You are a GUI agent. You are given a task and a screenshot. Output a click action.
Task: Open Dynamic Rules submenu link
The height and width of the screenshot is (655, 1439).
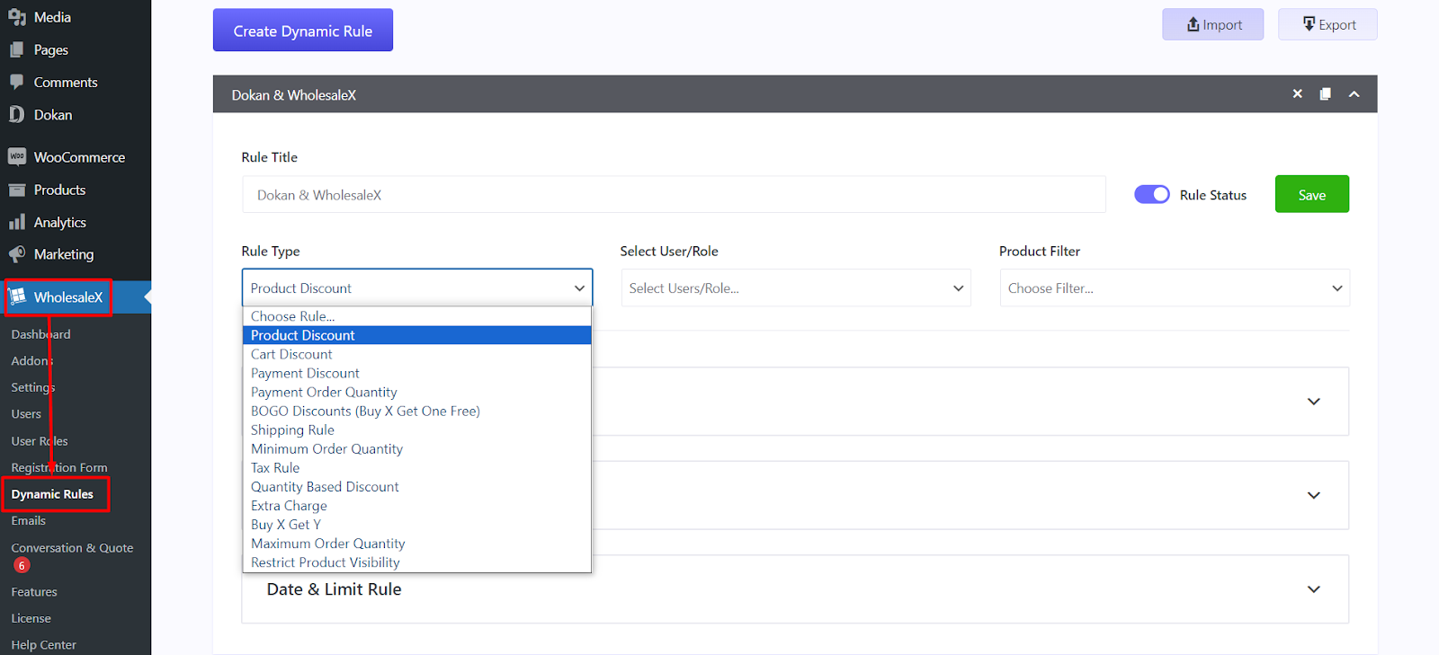pos(52,494)
